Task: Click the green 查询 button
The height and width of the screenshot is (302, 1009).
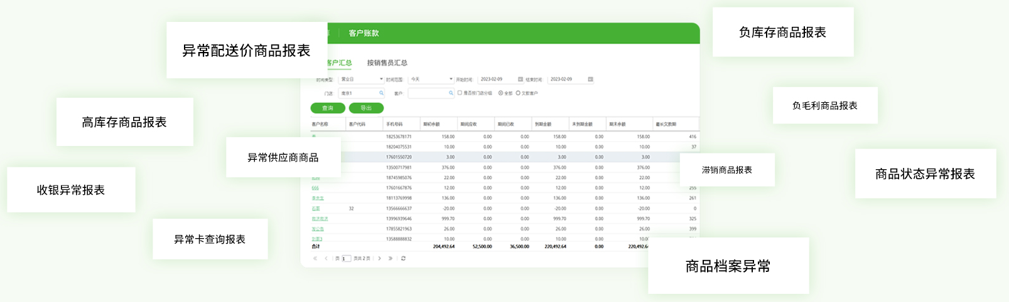Action: [328, 108]
